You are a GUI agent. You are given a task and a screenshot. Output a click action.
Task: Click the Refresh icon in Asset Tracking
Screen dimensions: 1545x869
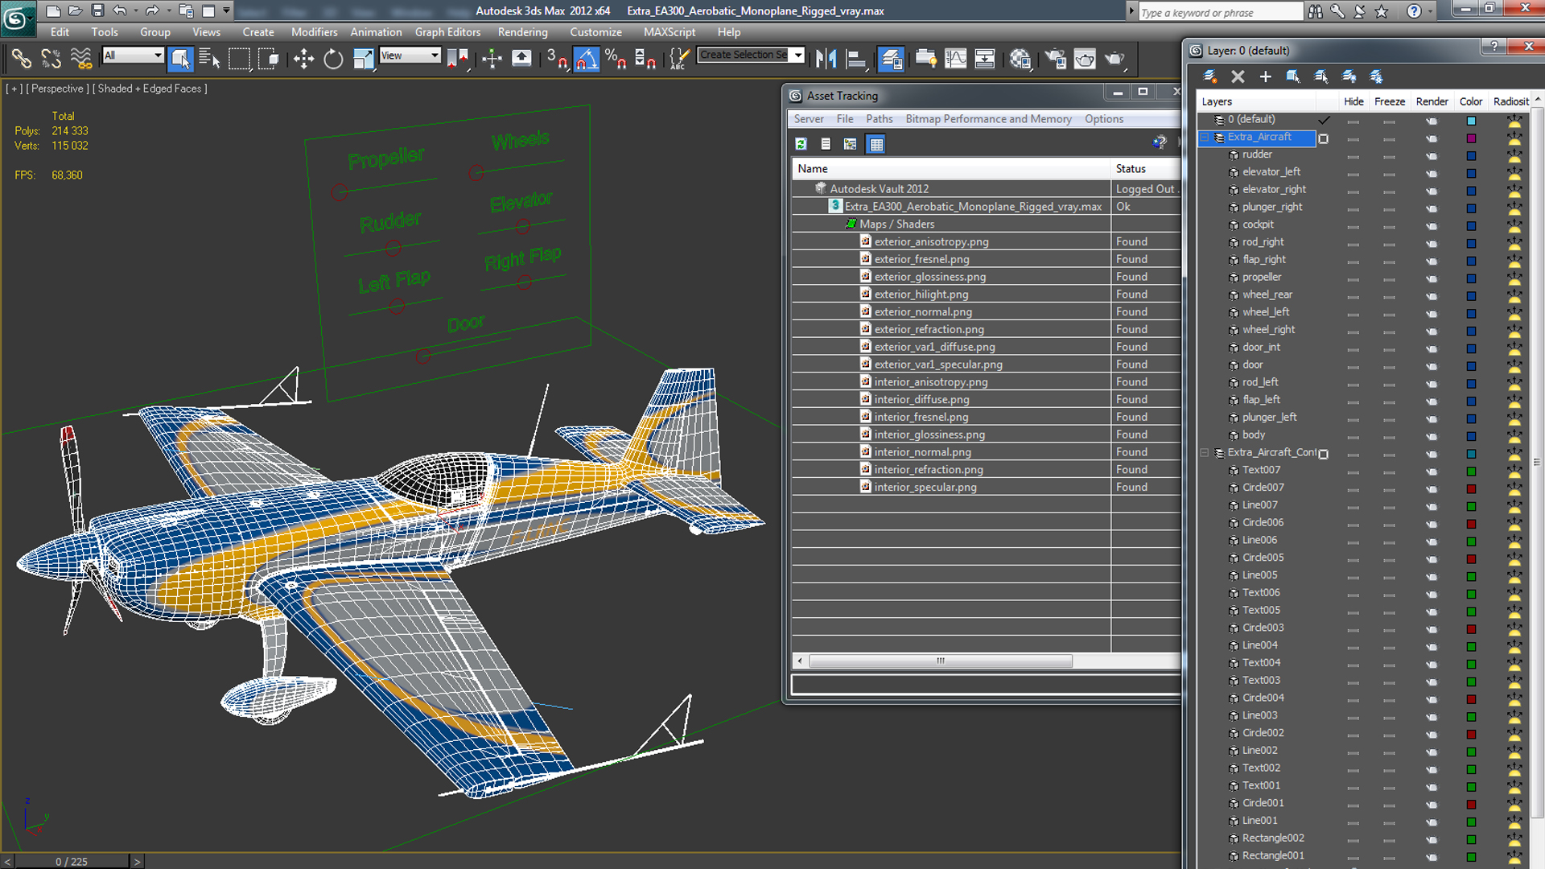pos(801,144)
